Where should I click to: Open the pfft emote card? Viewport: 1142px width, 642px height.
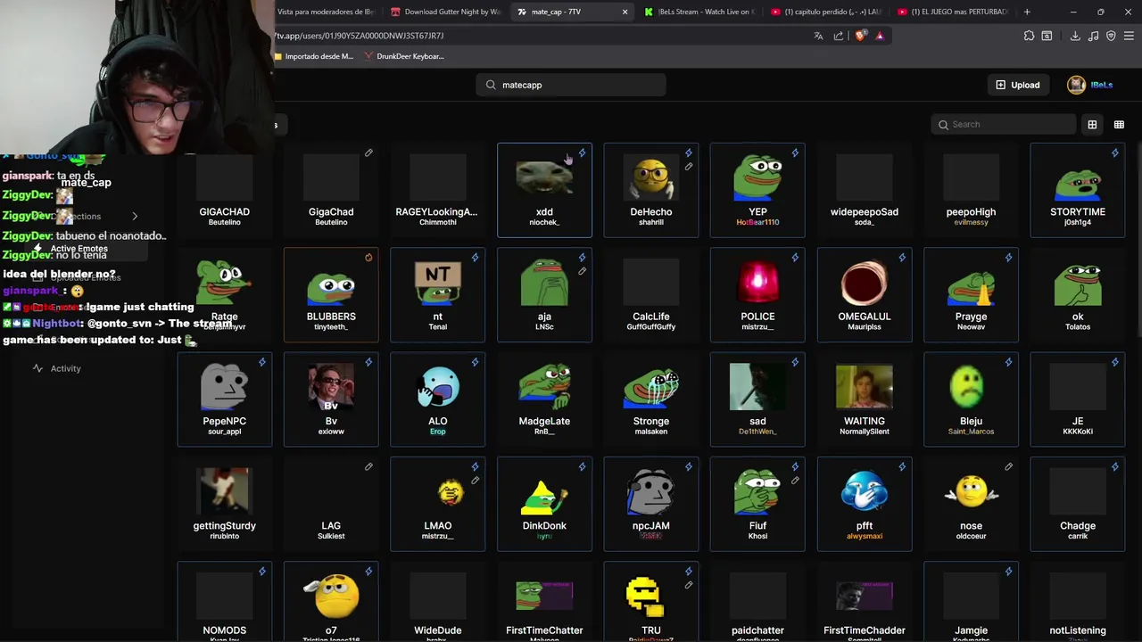[865, 503]
